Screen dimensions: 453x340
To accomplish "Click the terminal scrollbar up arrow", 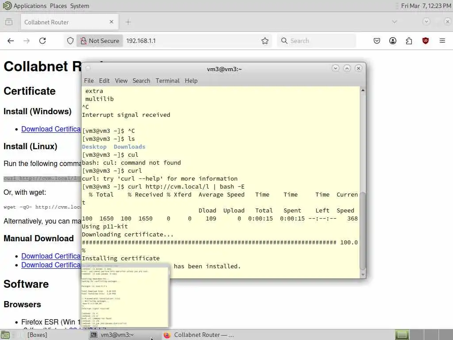I will 363,90.
